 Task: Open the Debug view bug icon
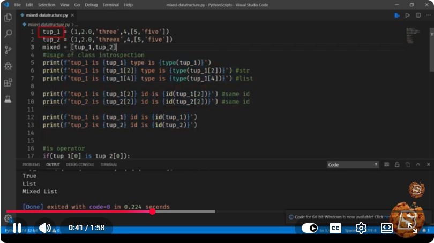8,66
